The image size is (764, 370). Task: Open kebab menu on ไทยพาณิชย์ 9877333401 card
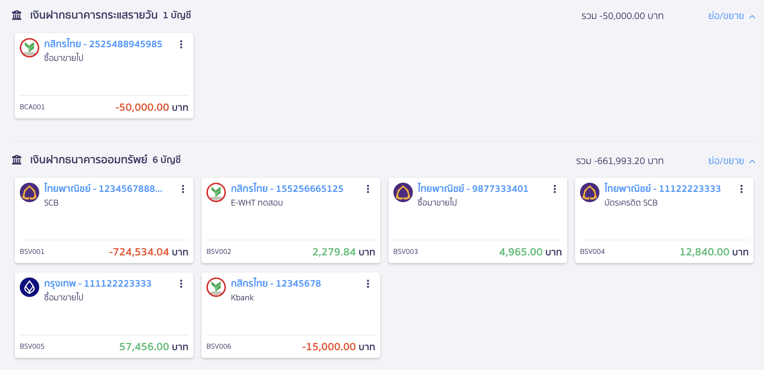(555, 189)
